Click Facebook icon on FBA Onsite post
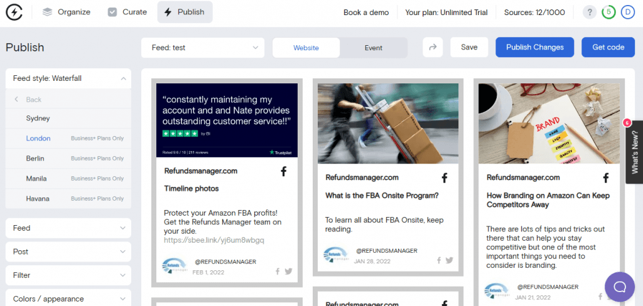This screenshot has height=306, width=643. click(444, 178)
